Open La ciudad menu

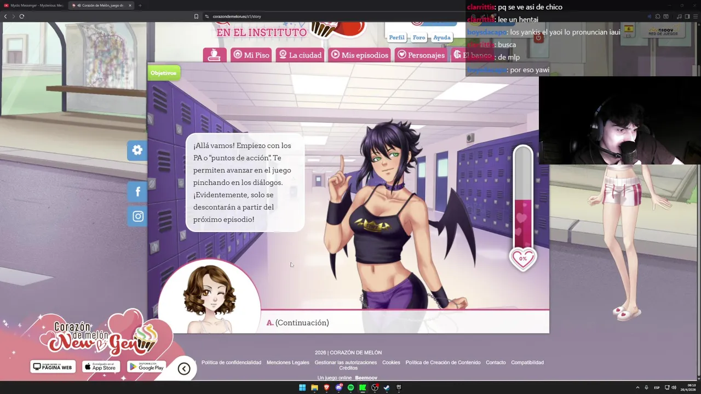(x=300, y=55)
